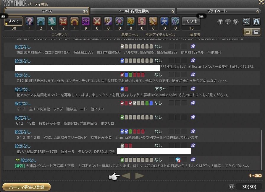Viewport: 265px width, 192px height.
Task: Click first checked role slot in 絶アルテマ row
Action: 122,89
